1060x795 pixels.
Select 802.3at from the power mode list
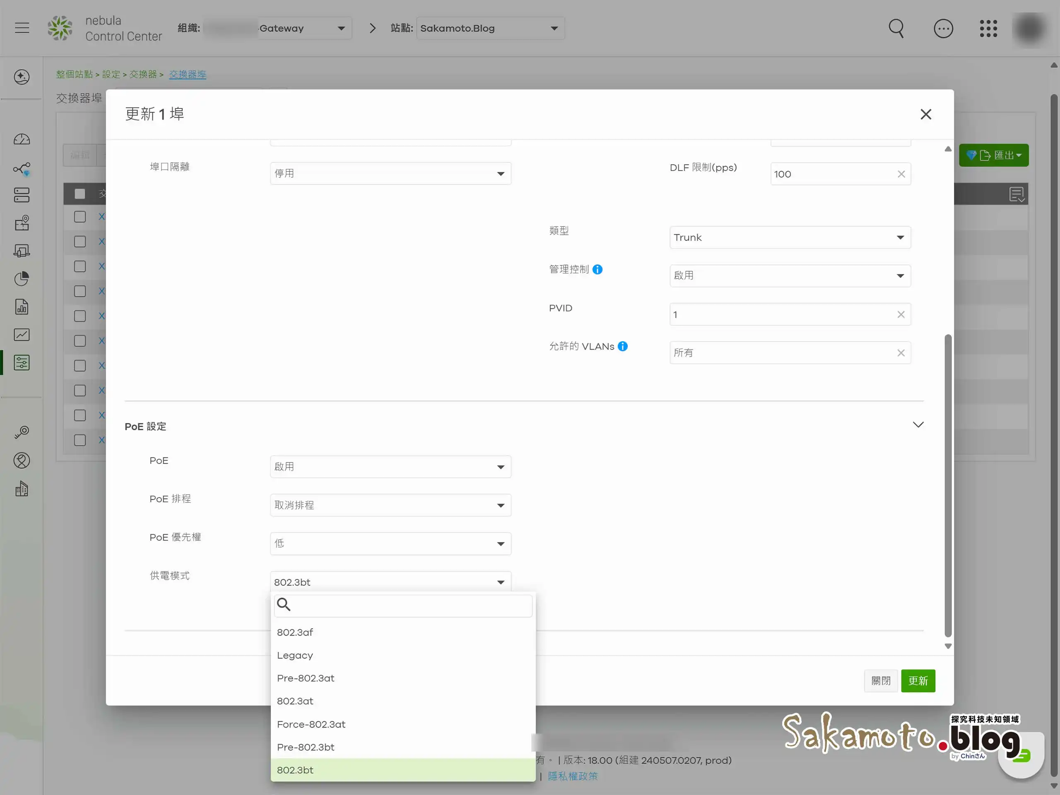pyautogui.click(x=295, y=701)
